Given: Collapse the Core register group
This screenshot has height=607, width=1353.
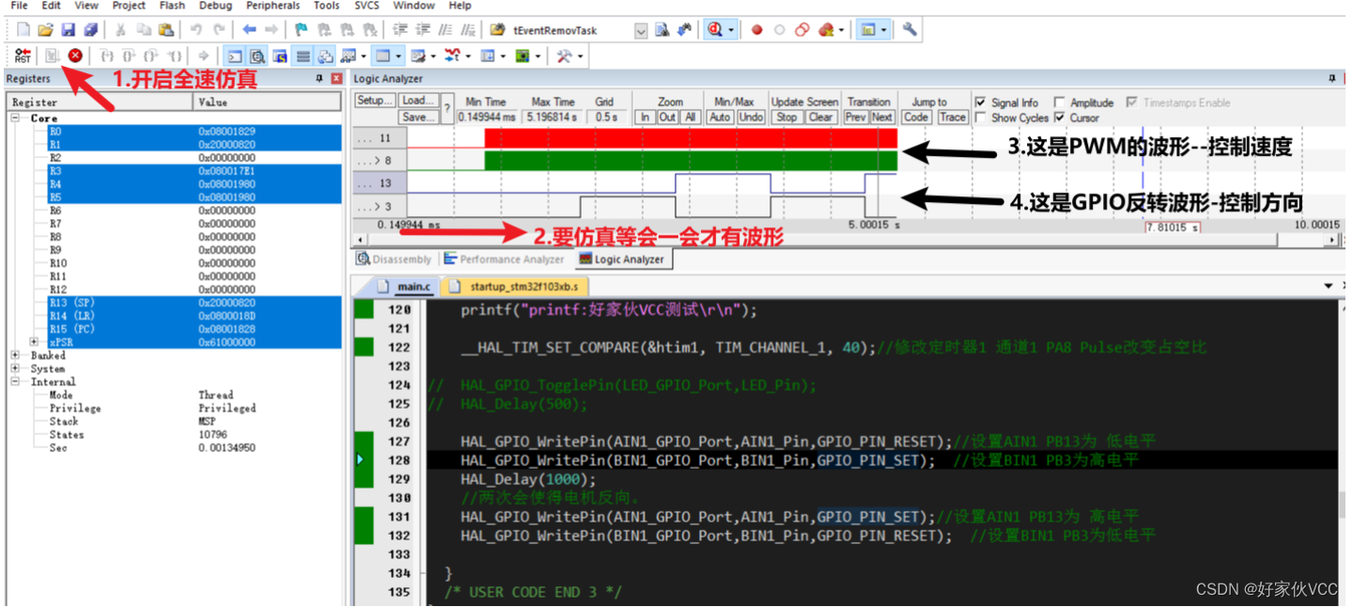Looking at the screenshot, I should coord(16,118).
